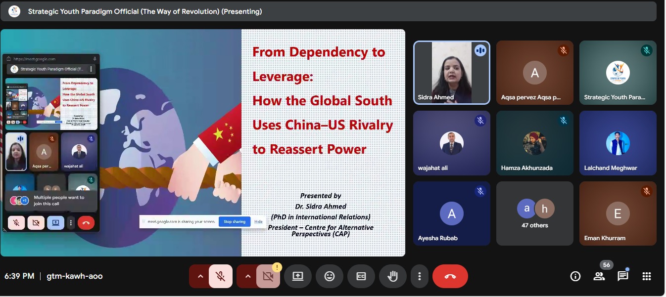Click the Stop sharing button

point(235,221)
